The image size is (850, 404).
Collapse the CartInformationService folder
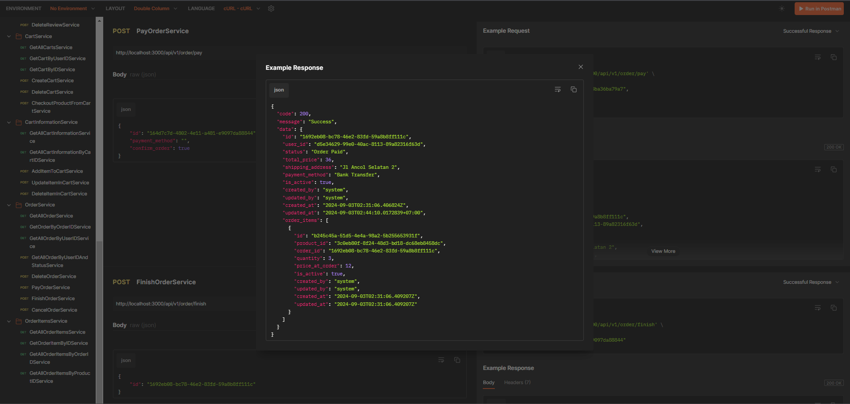tap(9, 122)
